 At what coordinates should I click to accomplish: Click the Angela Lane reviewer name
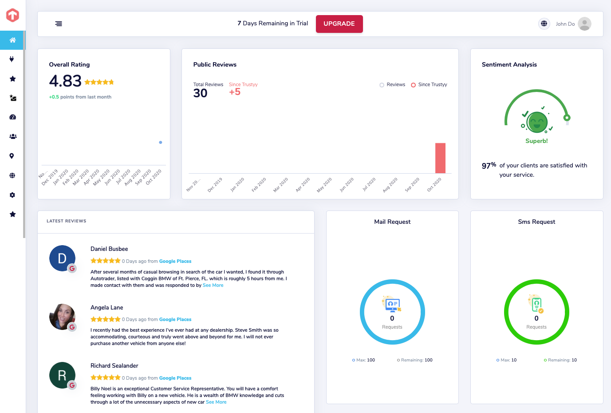click(x=107, y=308)
